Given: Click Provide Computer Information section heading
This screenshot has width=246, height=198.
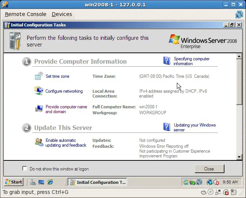Looking at the screenshot, I should [x=80, y=61].
